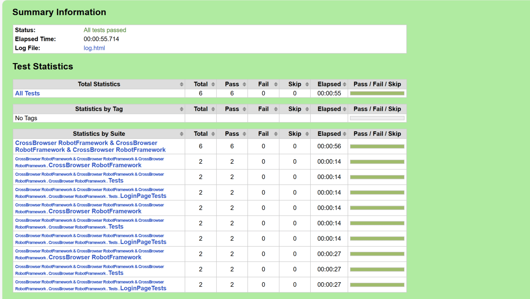The width and height of the screenshot is (530, 299).
Task: Click sort icon in Statistics by Suite header
Action: [181, 134]
